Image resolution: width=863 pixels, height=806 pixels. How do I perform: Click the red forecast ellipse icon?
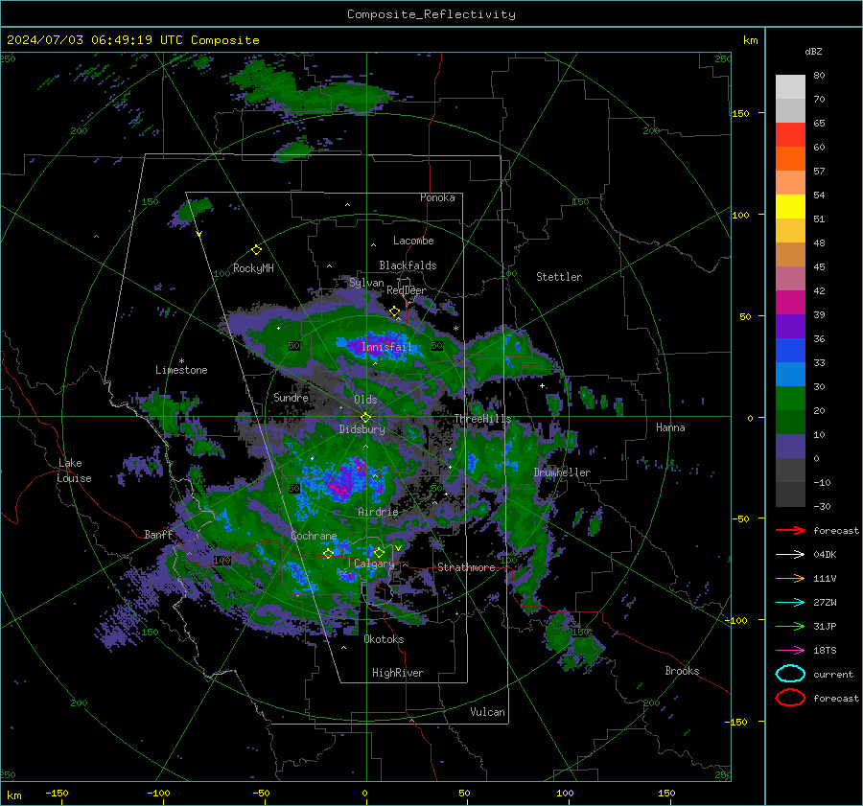tap(790, 698)
